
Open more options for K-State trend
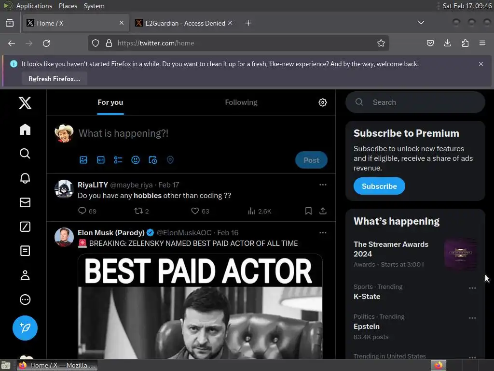coord(472,288)
